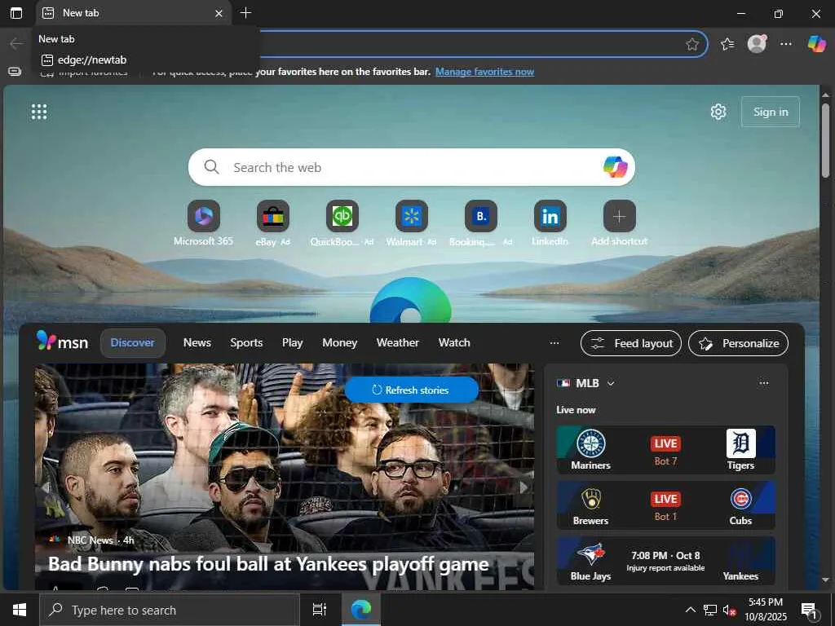Viewport: 835px width, 626px height.
Task: Open the notification center icon
Action: coord(809,610)
